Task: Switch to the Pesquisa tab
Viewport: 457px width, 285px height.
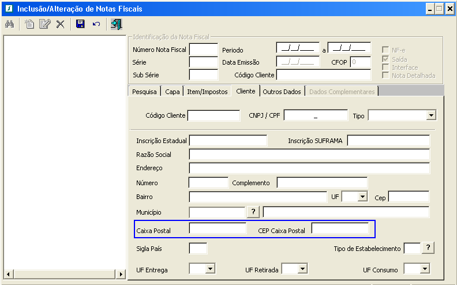Action: tap(144, 91)
